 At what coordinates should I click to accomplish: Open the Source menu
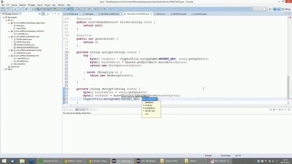(x=14, y=5)
